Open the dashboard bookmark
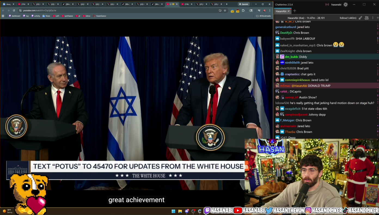 point(14,16)
